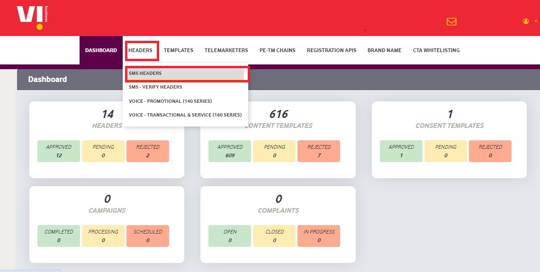Click the 14 headers count
Image resolution: width=540 pixels, height=272 pixels.
pyautogui.click(x=108, y=114)
